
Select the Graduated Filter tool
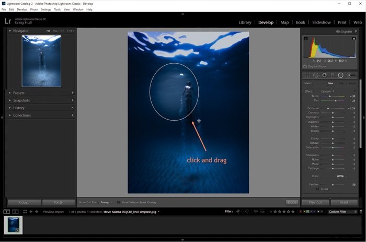coord(333,75)
